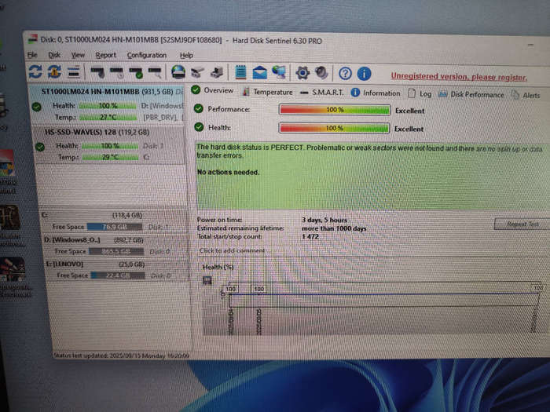Select the HS-SSD-WAVE(S) 128 disk entry
The height and width of the screenshot is (412, 550).
110,144
